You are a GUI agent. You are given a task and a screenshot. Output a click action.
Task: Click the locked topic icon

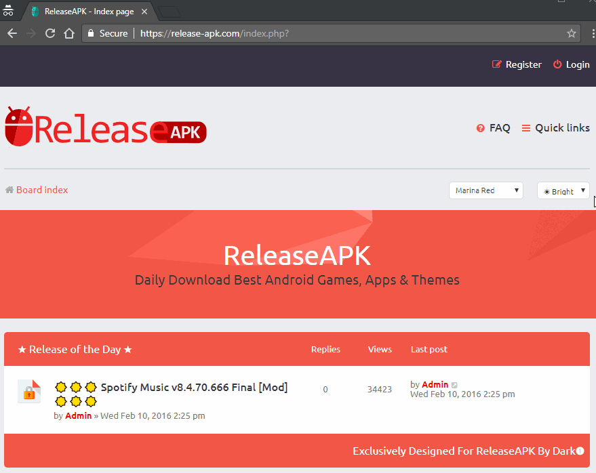point(29,391)
